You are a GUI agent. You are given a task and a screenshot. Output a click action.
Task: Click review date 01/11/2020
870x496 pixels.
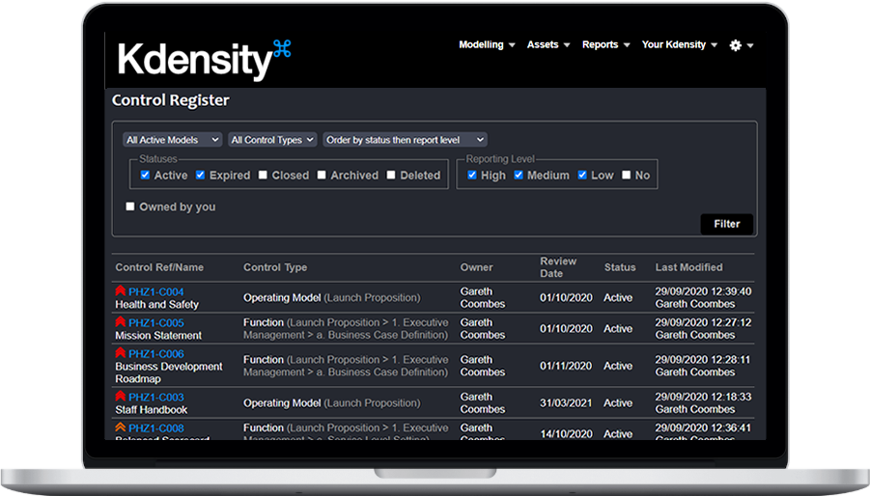[x=566, y=366]
